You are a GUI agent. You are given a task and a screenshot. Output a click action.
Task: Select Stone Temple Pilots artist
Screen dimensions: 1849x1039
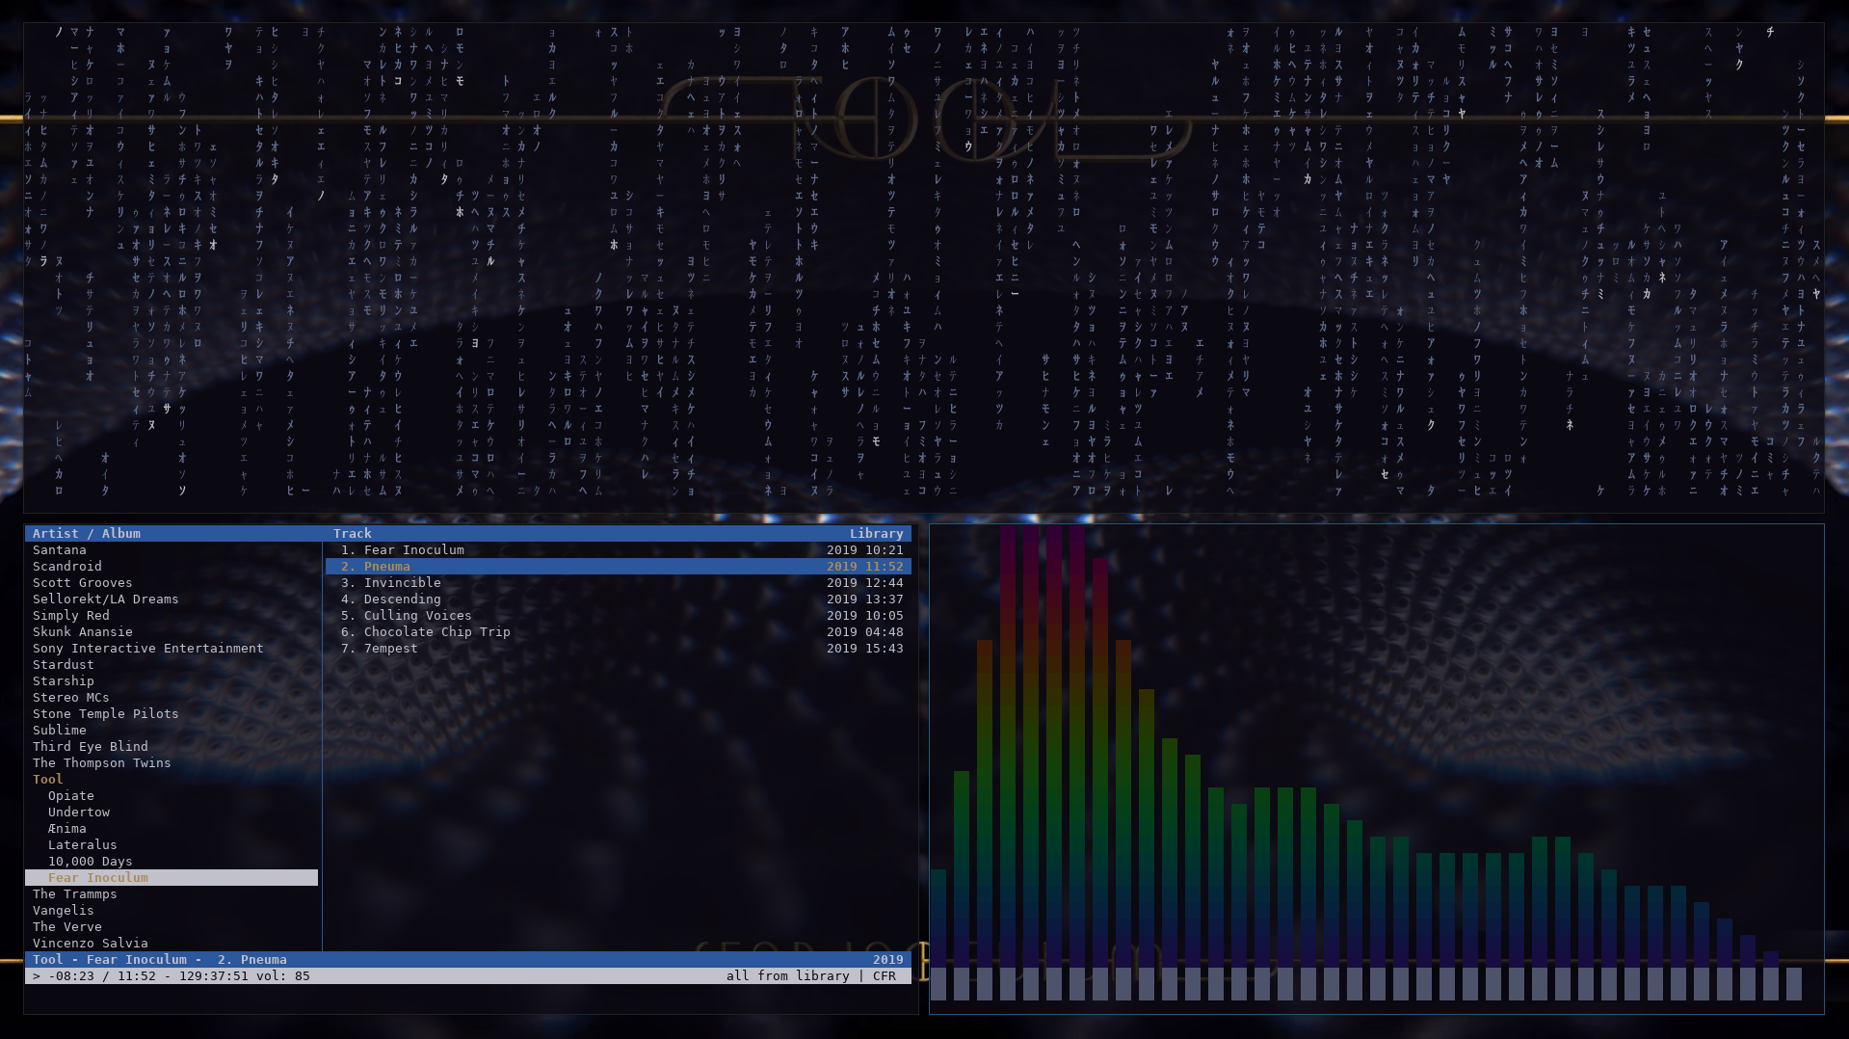coord(105,714)
